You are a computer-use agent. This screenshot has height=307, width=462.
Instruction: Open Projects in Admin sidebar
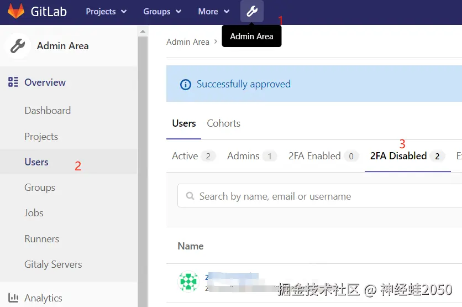[41, 137]
